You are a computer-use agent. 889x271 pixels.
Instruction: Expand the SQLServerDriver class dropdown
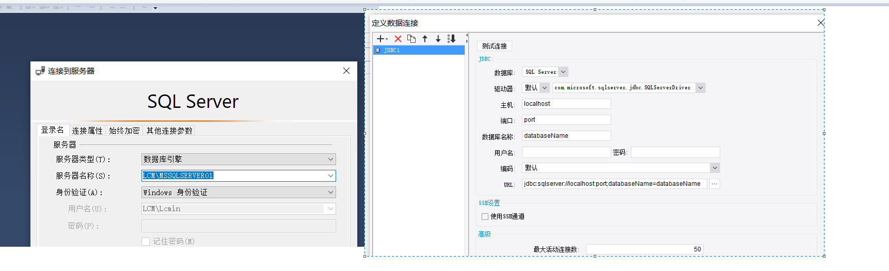[x=701, y=88]
